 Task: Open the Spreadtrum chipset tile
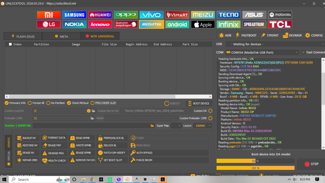(x=254, y=24)
